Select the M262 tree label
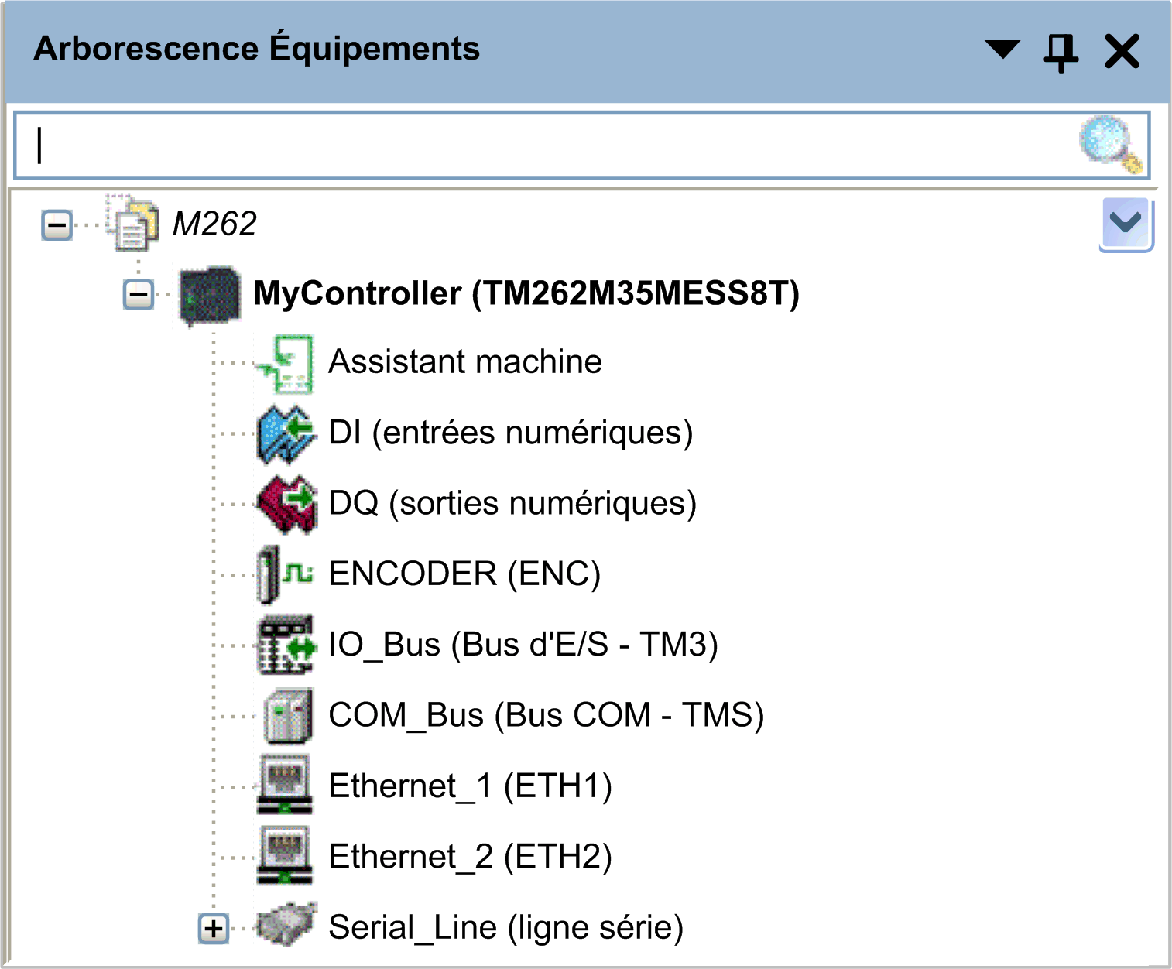 [214, 224]
